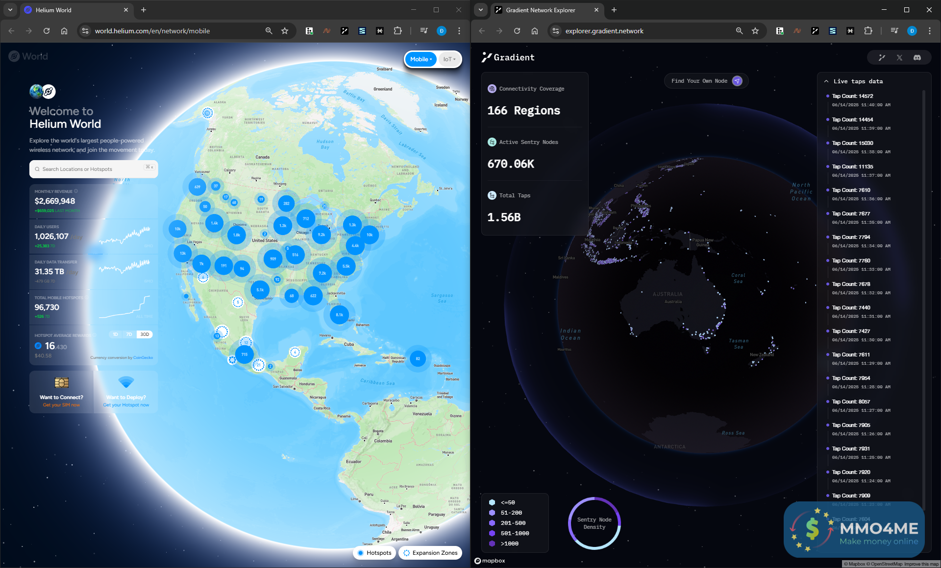
Task: Open Extensions puzzle icon in Gradient window
Action: click(x=868, y=31)
